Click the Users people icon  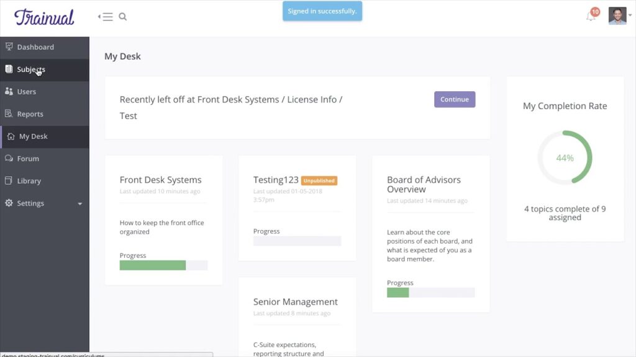coord(9,92)
